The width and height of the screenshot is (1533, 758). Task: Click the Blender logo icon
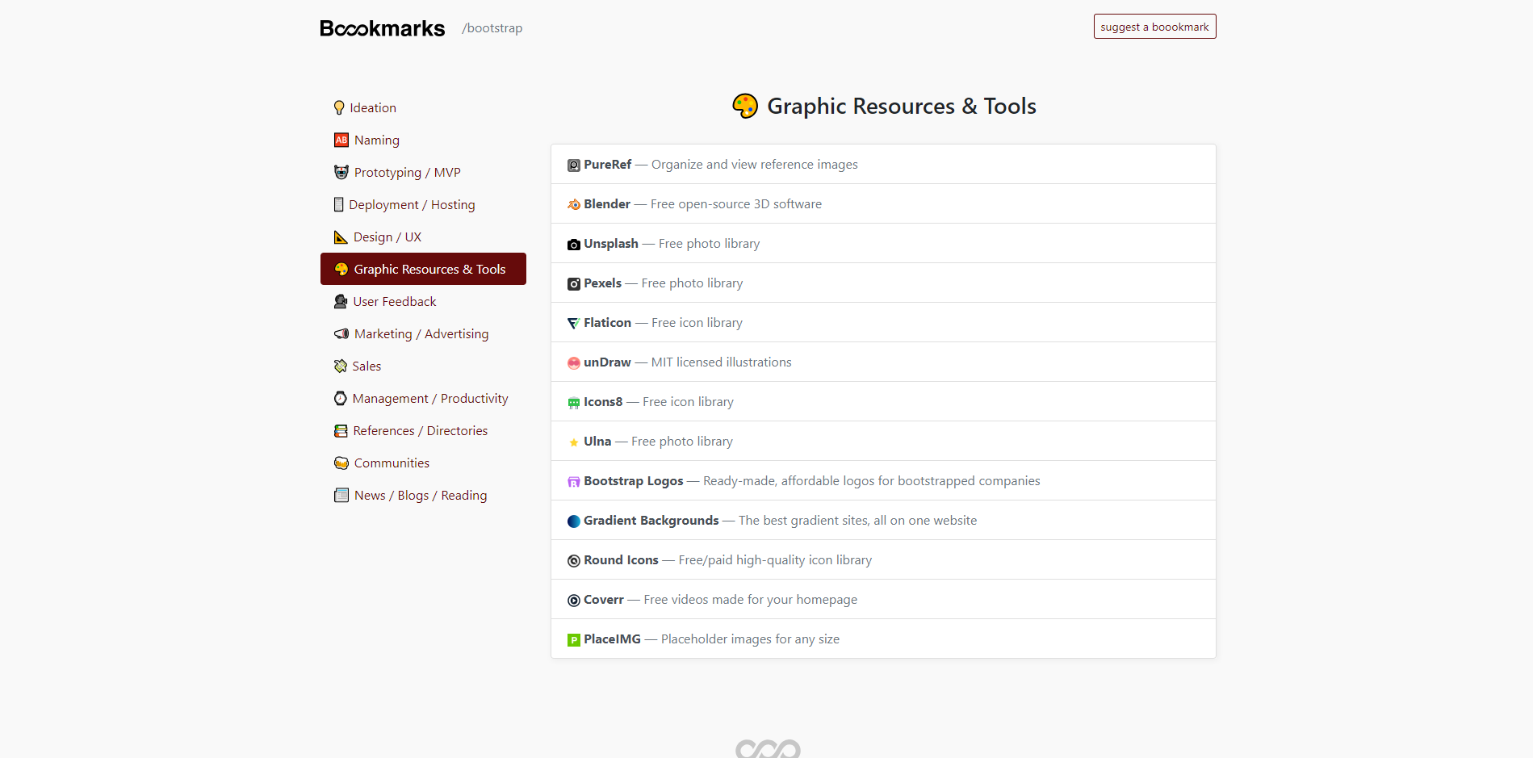pyautogui.click(x=574, y=205)
